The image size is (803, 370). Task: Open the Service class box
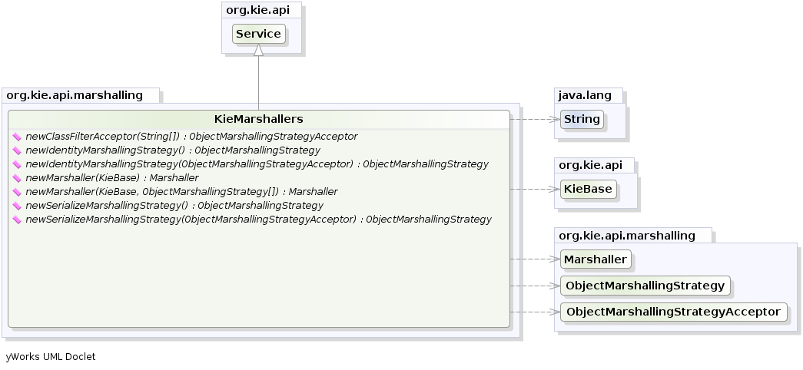(x=259, y=34)
